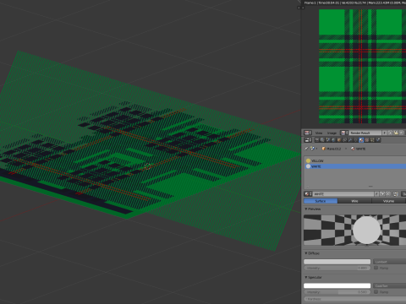The image size is (406, 304).
Task: Select the Volume material type tab
Action: coord(389,201)
